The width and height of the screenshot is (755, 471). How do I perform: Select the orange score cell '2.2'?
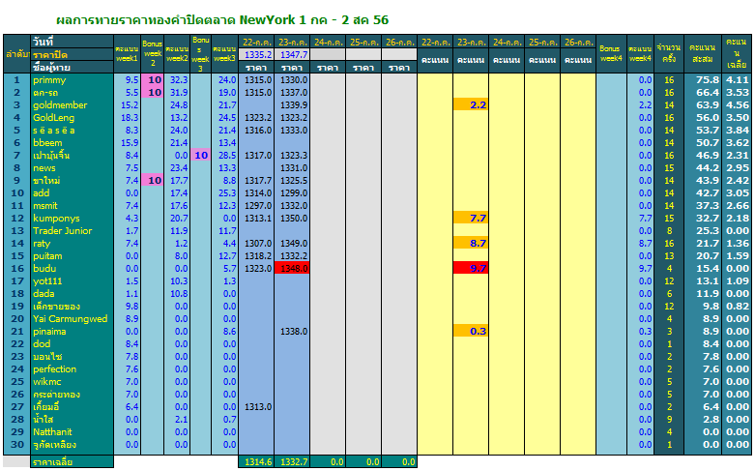tap(471, 105)
